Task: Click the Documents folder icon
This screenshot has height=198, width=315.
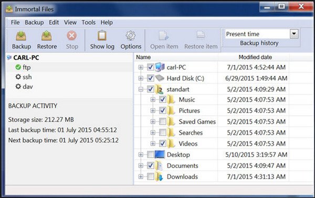Action: [159, 166]
